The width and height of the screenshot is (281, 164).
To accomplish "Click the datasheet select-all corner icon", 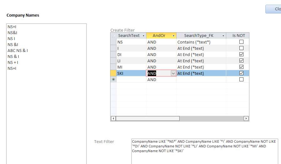I will [113, 36].
